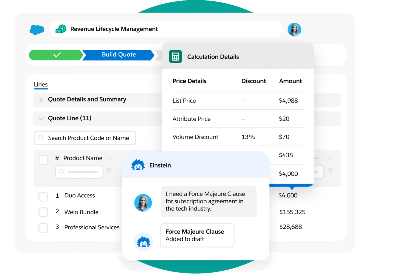Click the Einstein panel title
The height and width of the screenshot is (275, 413).
[x=160, y=165]
